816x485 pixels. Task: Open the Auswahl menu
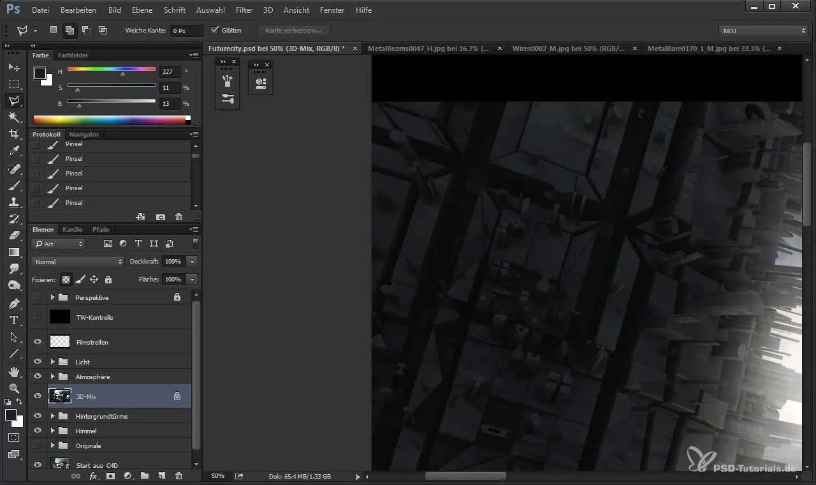211,10
